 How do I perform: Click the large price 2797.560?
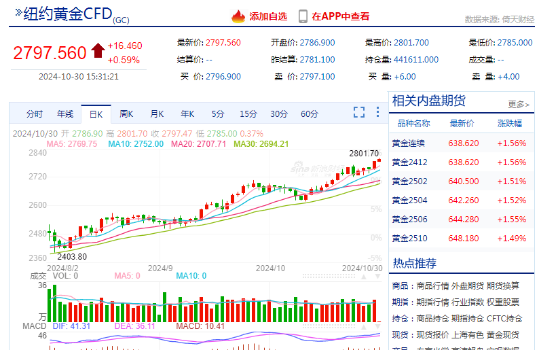50,53
